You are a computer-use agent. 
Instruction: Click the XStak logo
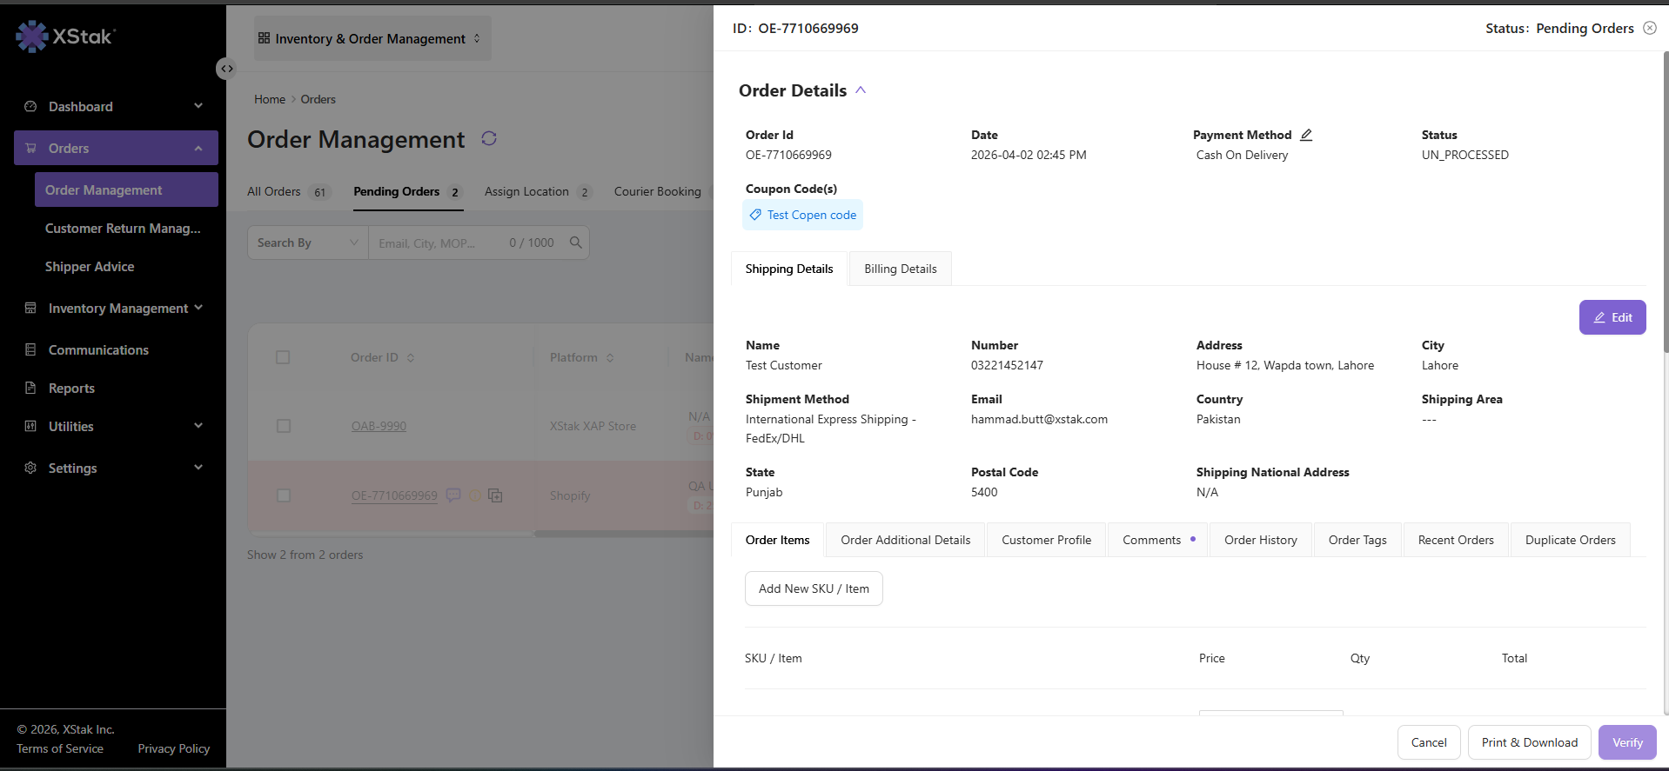65,37
